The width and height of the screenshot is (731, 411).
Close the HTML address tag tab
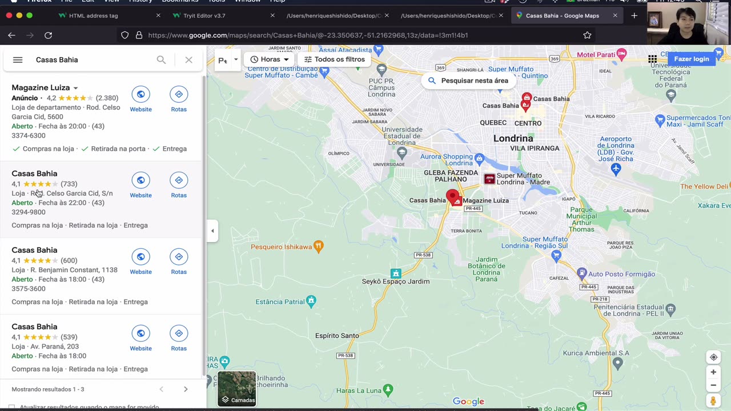point(158,15)
